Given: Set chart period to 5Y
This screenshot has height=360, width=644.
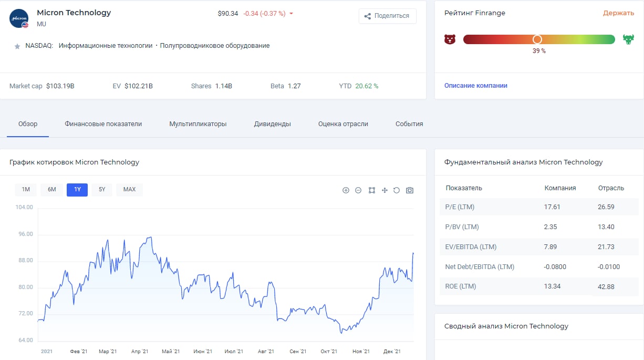Looking at the screenshot, I should [x=102, y=190].
